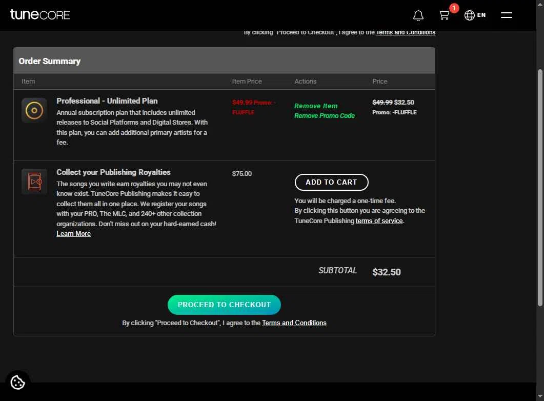Click the red $49.99 promo item price
The height and width of the screenshot is (401, 544).
(x=254, y=107)
